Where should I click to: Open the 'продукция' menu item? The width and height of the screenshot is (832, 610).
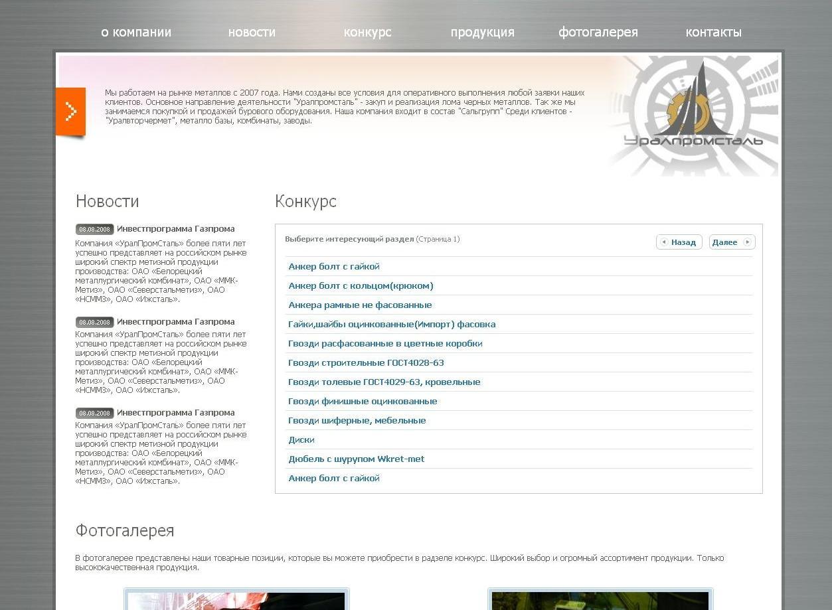pyautogui.click(x=483, y=33)
